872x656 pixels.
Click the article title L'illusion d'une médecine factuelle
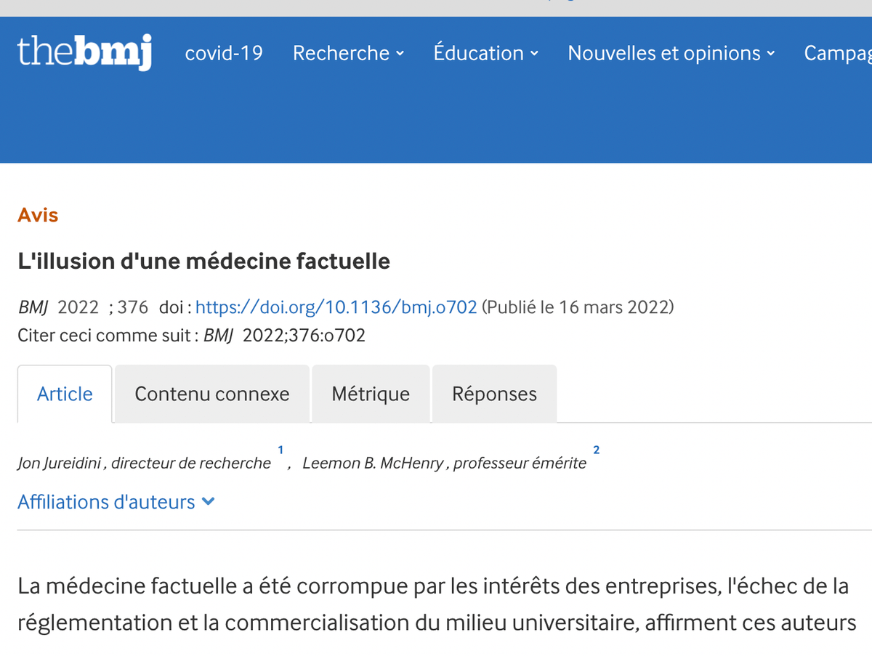pyautogui.click(x=203, y=261)
